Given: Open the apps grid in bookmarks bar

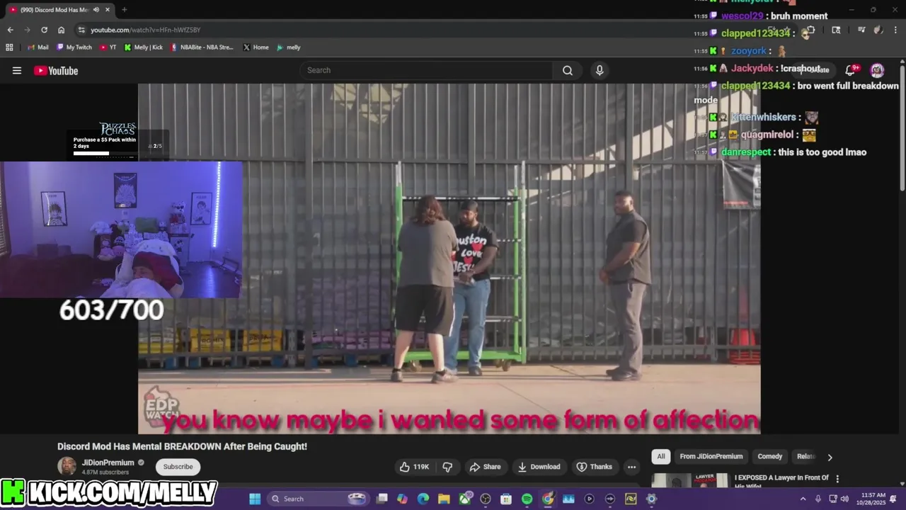Looking at the screenshot, I should pyautogui.click(x=9, y=47).
